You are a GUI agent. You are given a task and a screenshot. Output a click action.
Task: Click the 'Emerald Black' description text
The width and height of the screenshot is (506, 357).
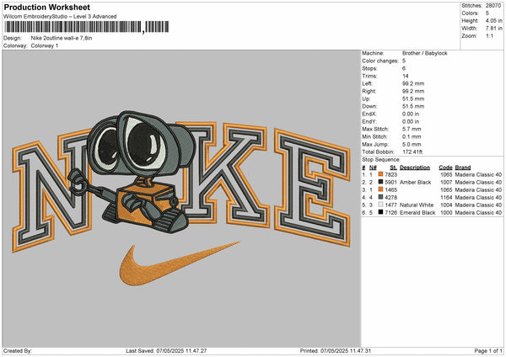[417, 213]
